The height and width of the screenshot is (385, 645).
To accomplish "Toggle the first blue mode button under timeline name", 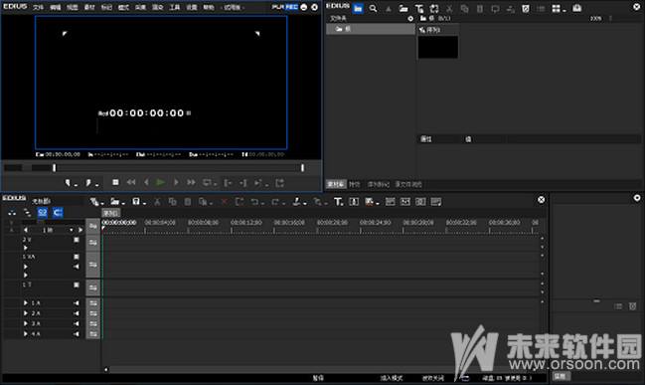I will pyautogui.click(x=43, y=213).
